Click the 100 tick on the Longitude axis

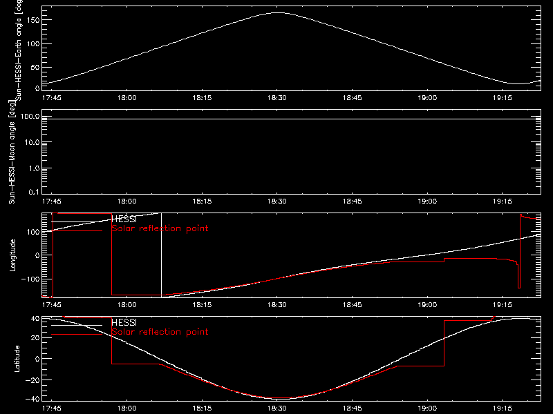click(x=33, y=232)
